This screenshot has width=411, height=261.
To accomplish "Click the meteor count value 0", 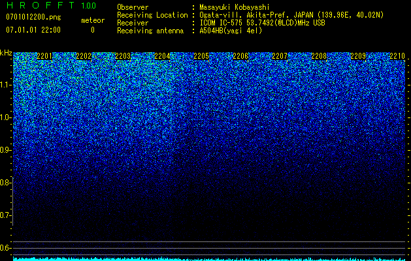I will [x=93, y=30].
